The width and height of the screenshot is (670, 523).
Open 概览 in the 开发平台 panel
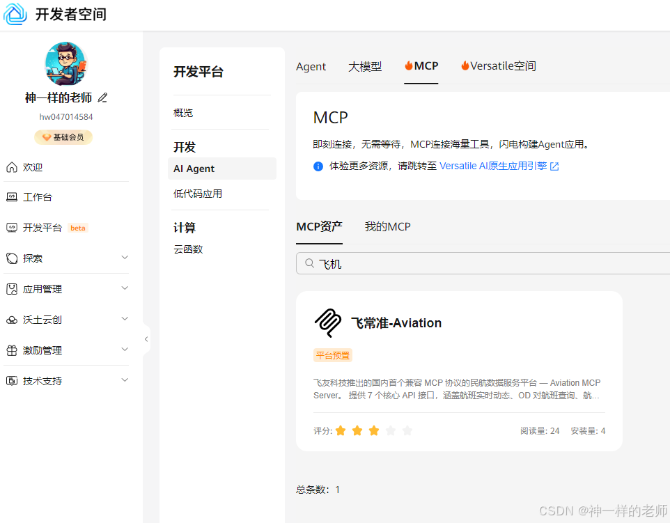(183, 113)
